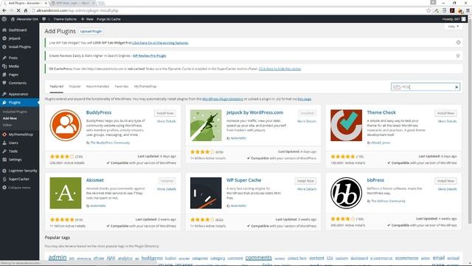Open SuperCacher in the sidebar
This screenshot has width=472, height=266.
[18, 179]
